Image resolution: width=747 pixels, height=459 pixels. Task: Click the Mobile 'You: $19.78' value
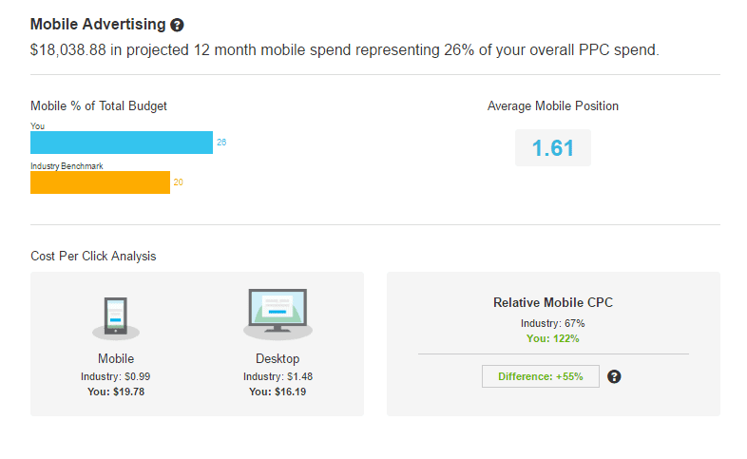(x=116, y=391)
